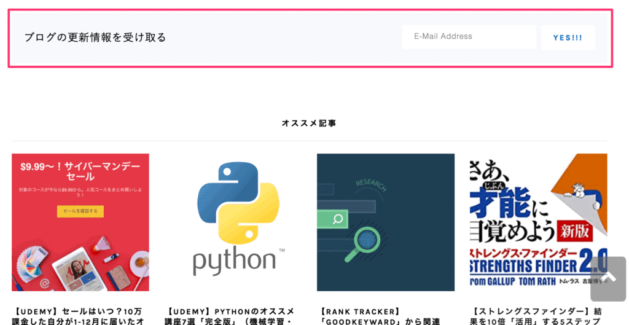Click the YES!!! subscribe button
The image size is (629, 325).
point(568,37)
